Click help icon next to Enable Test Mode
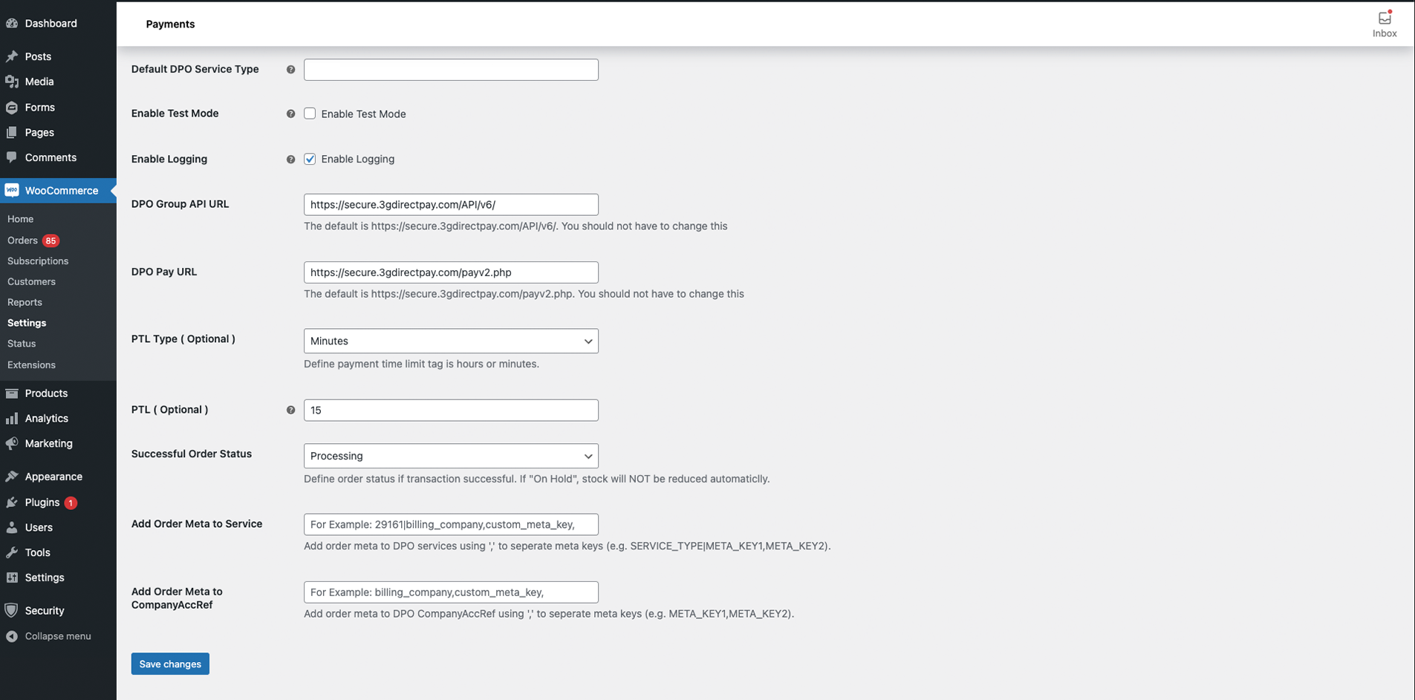Image resolution: width=1415 pixels, height=700 pixels. 290,114
